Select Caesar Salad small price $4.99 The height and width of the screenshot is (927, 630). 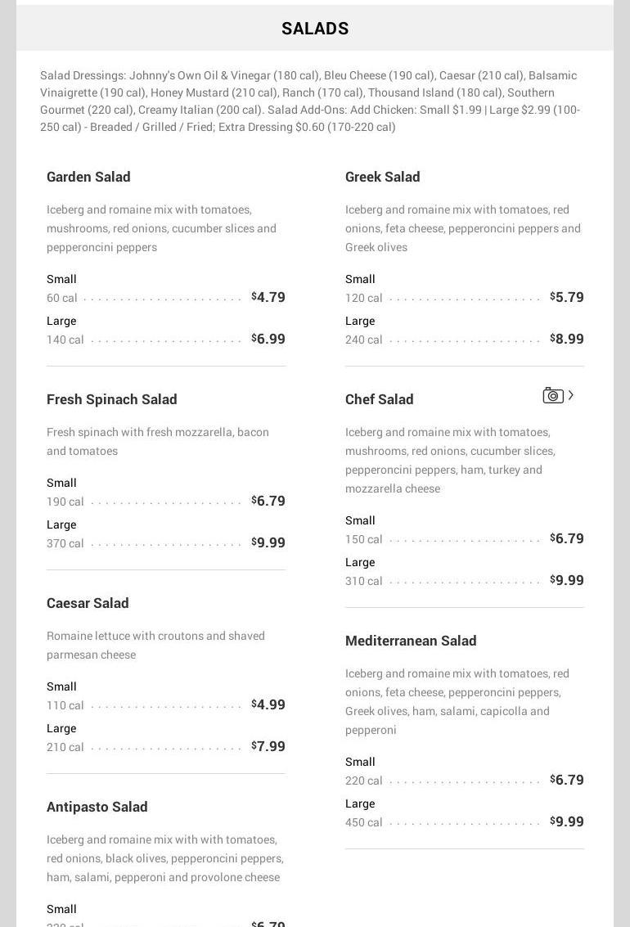[x=268, y=704]
